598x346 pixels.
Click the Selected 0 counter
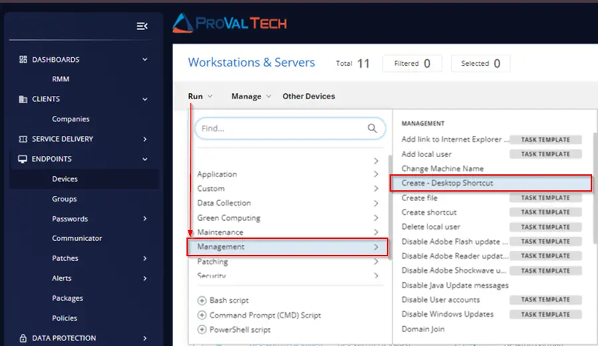pyautogui.click(x=481, y=63)
